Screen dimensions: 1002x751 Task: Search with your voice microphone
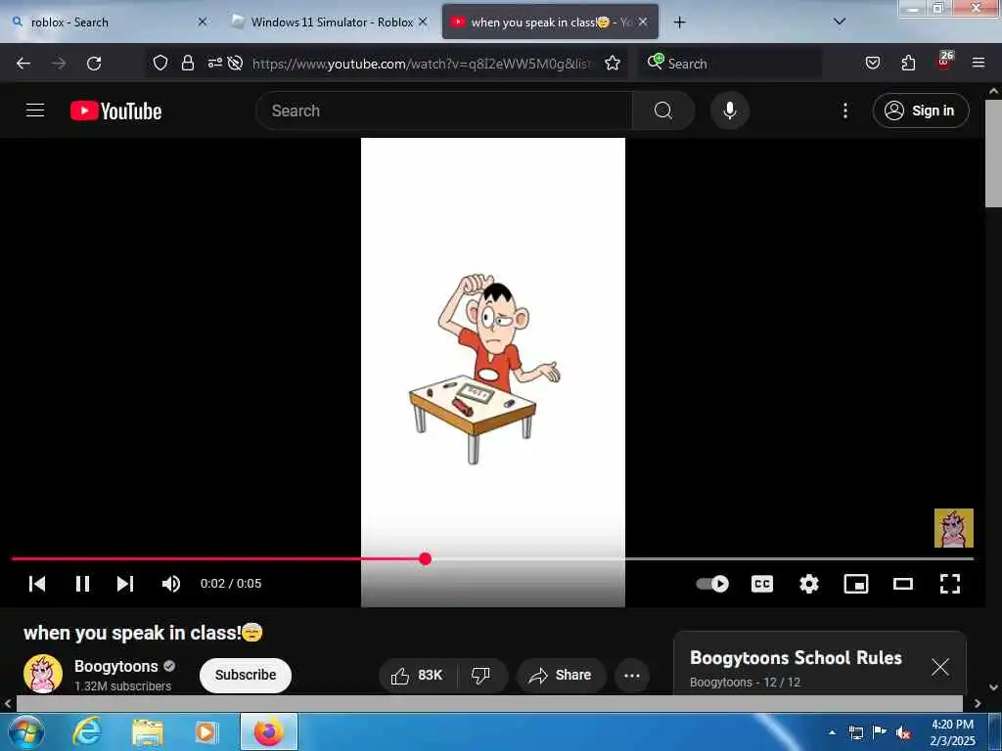pos(730,110)
